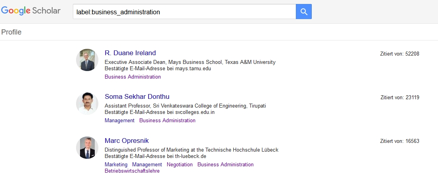Open Soma Sekhar Donthu's profile photo

[x=87, y=104]
